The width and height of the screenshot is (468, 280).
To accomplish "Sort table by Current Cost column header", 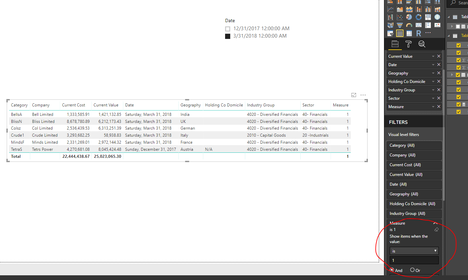I will 74,105.
